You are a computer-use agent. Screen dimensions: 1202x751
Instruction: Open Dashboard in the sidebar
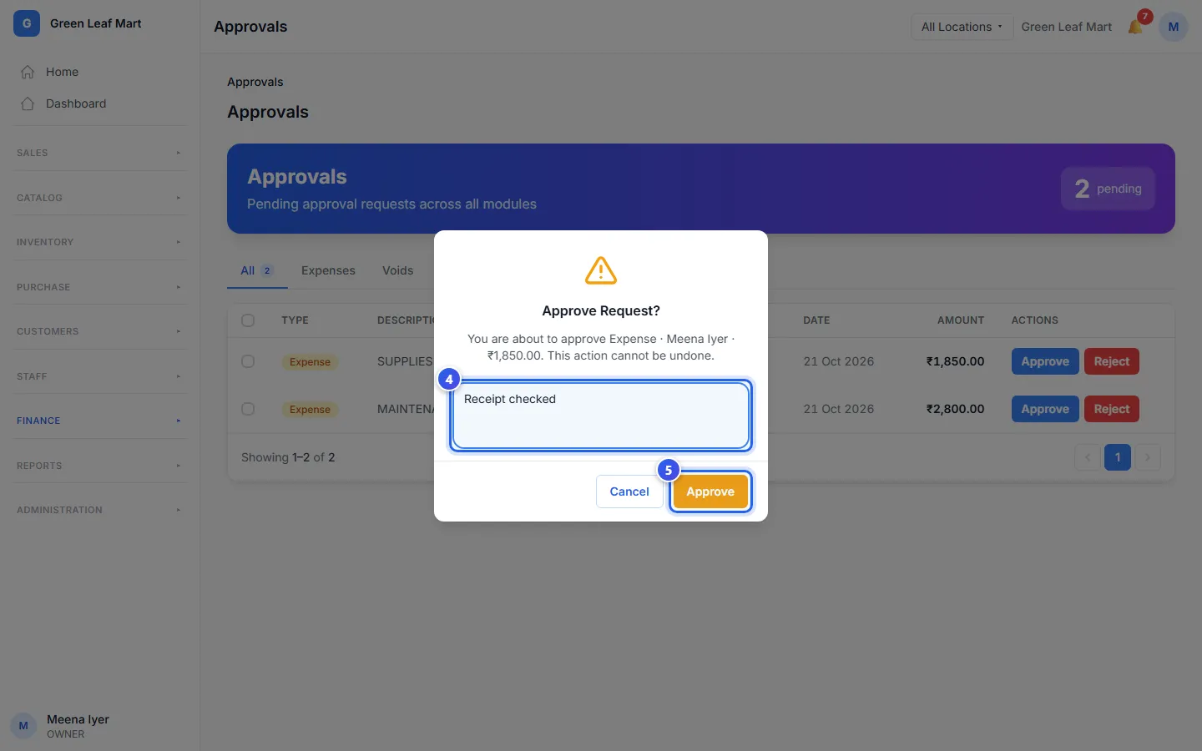(x=99, y=103)
